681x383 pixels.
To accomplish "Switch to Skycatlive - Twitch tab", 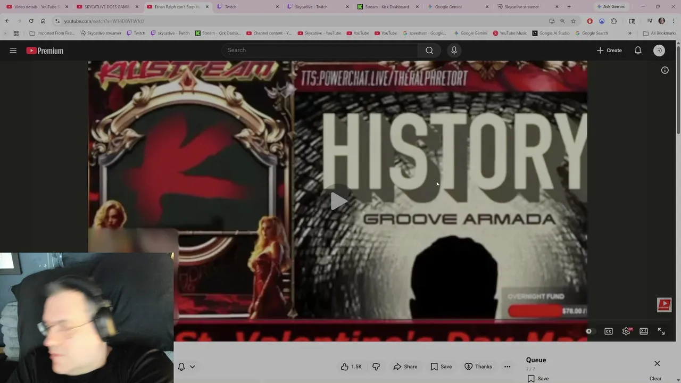I will click(318, 7).
